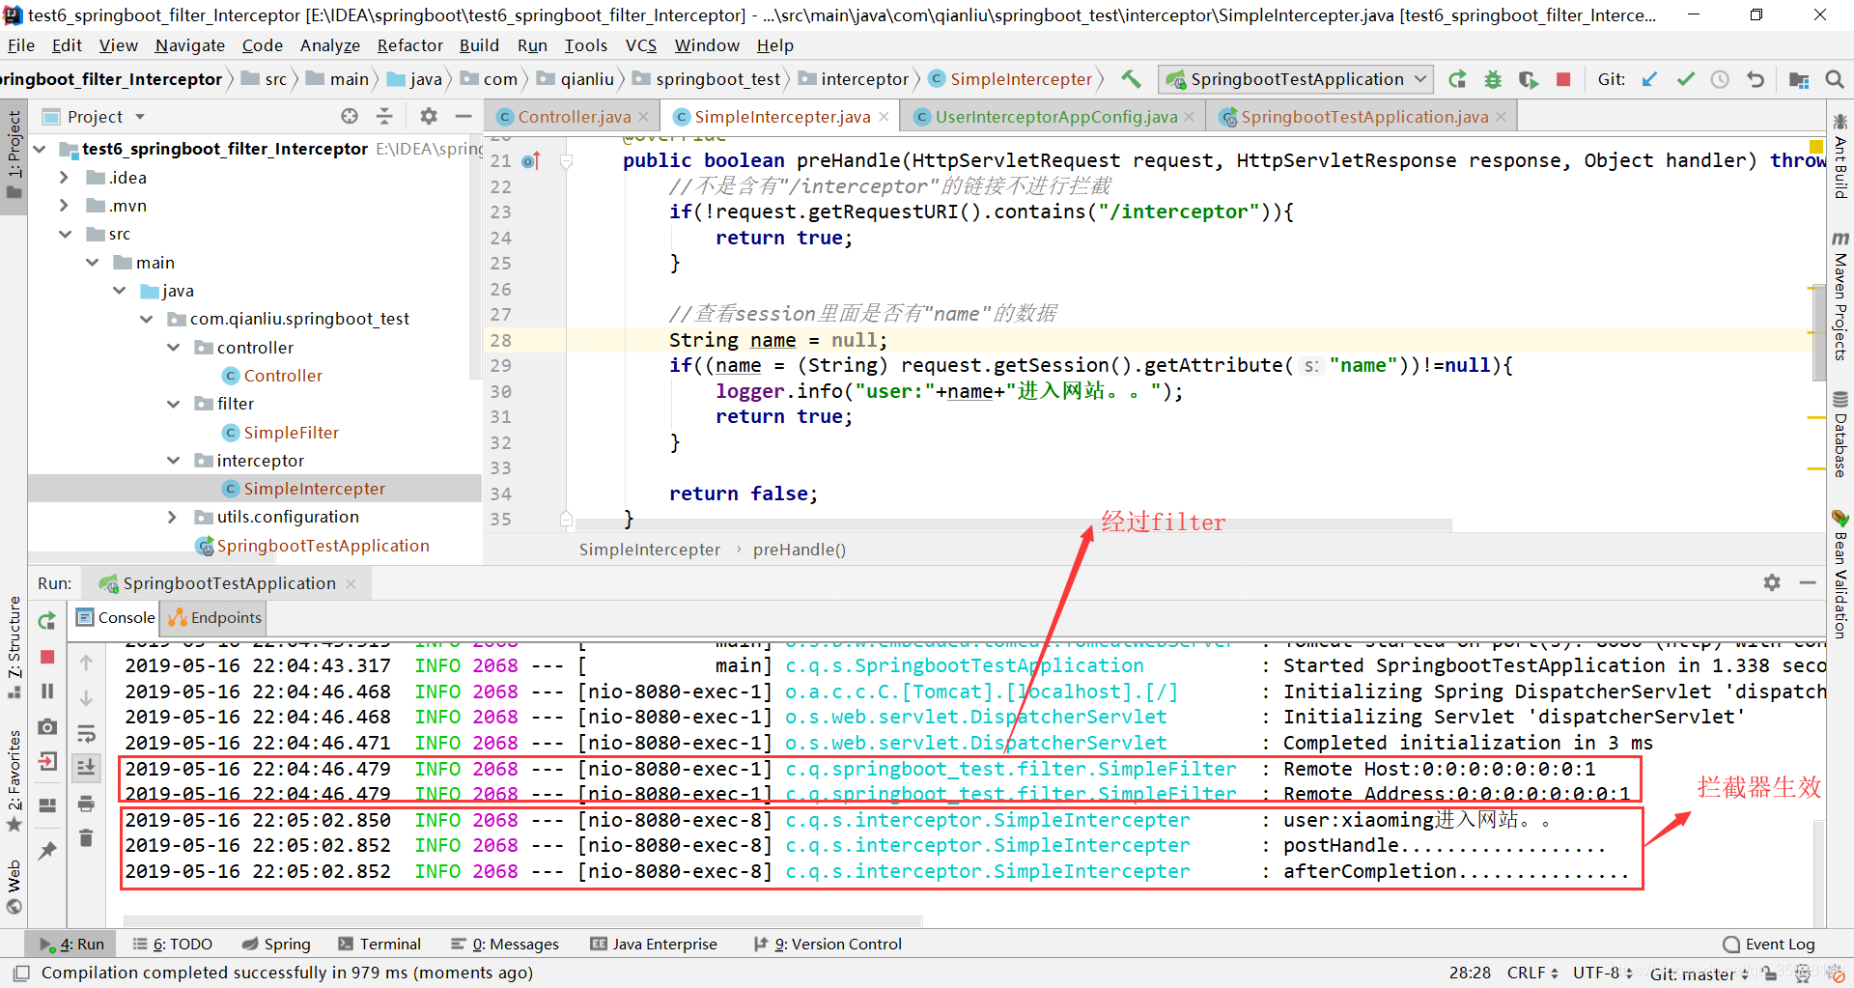This screenshot has height=988, width=1854.
Task: Open 9: Version Control tool window
Action: [828, 945]
